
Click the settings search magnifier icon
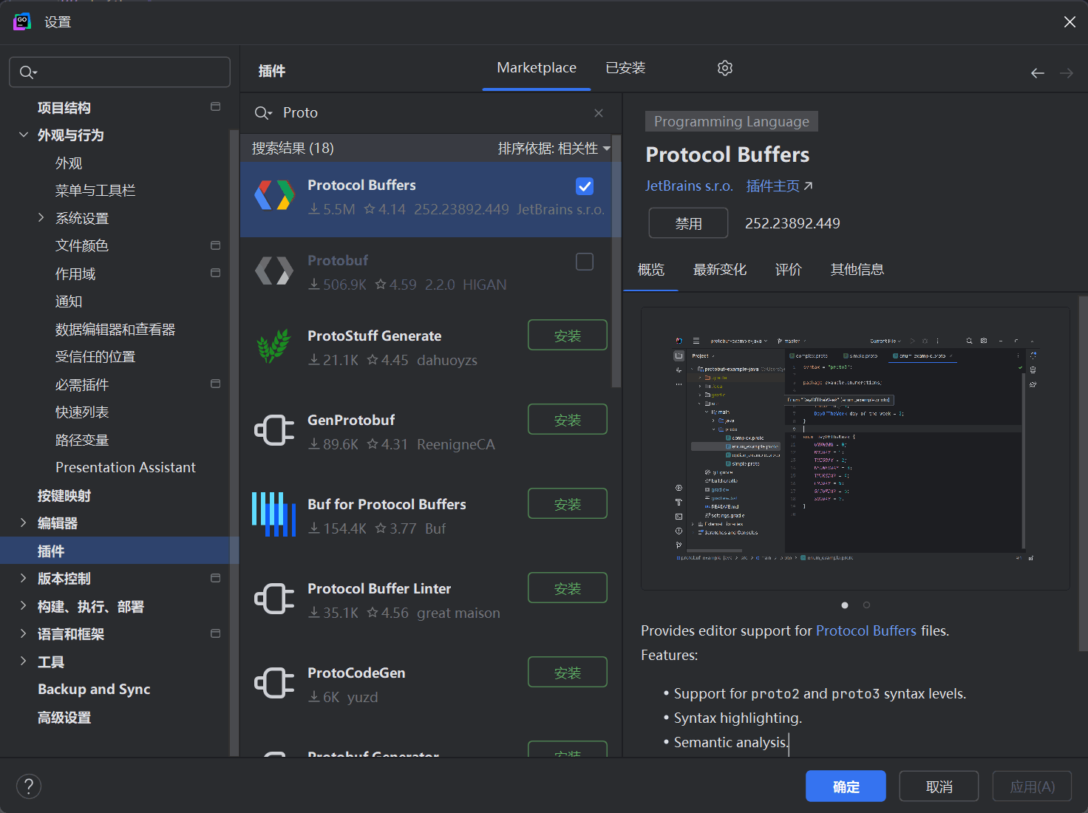click(x=28, y=72)
